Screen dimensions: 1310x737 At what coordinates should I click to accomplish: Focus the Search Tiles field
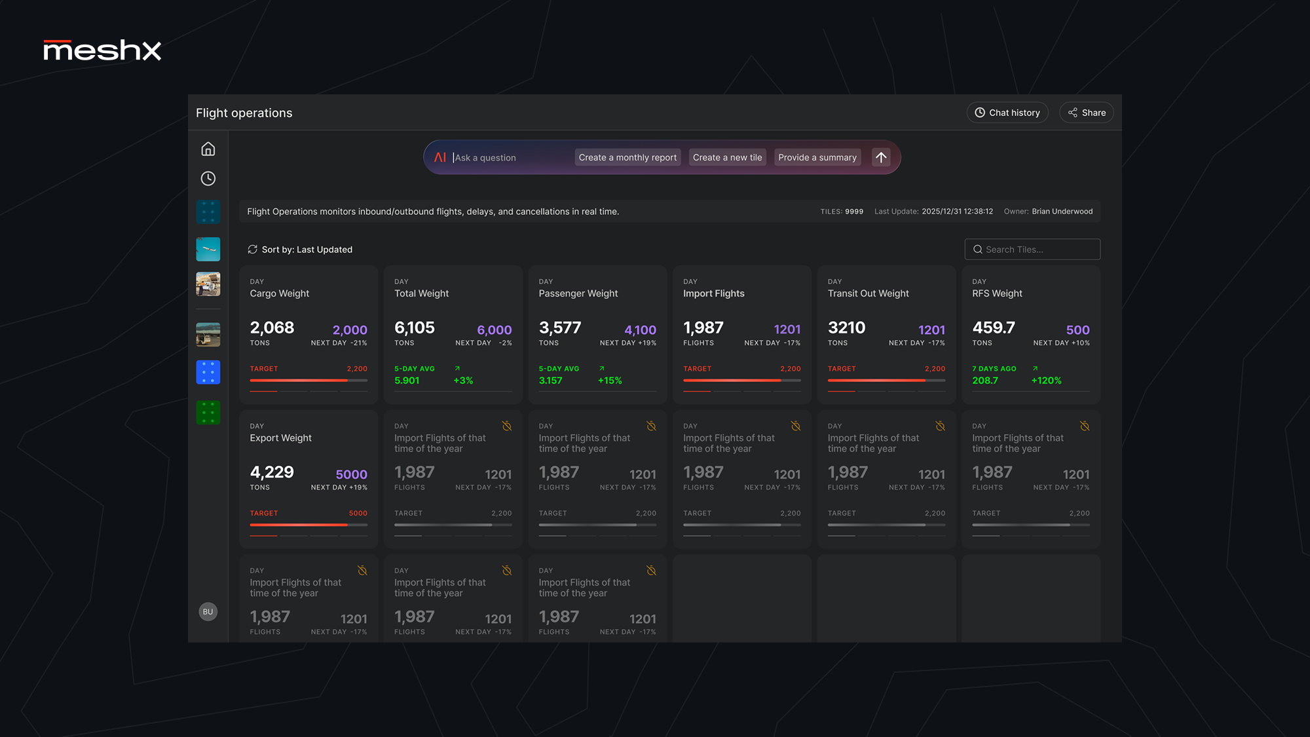pyautogui.click(x=1032, y=250)
